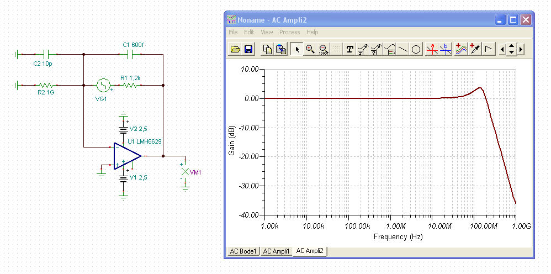The image size is (551, 274).
Task: Select the U1 LMH6629 op-amp symbol
Action: pos(128,156)
